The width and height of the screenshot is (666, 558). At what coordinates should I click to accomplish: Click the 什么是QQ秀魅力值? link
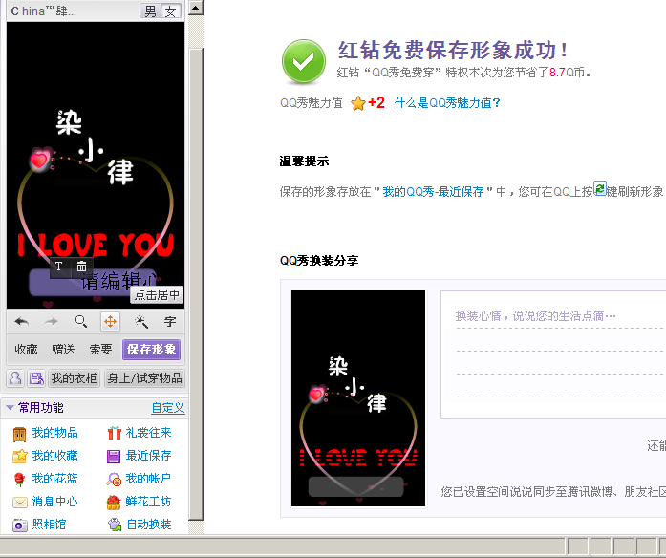coord(447,103)
